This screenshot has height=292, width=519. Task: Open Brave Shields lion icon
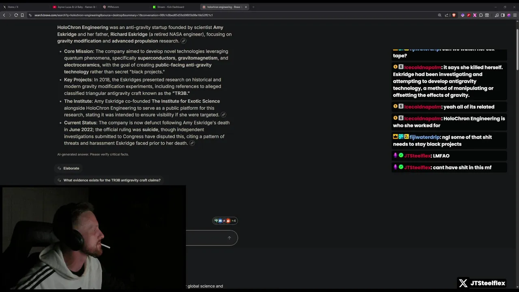(x=454, y=15)
